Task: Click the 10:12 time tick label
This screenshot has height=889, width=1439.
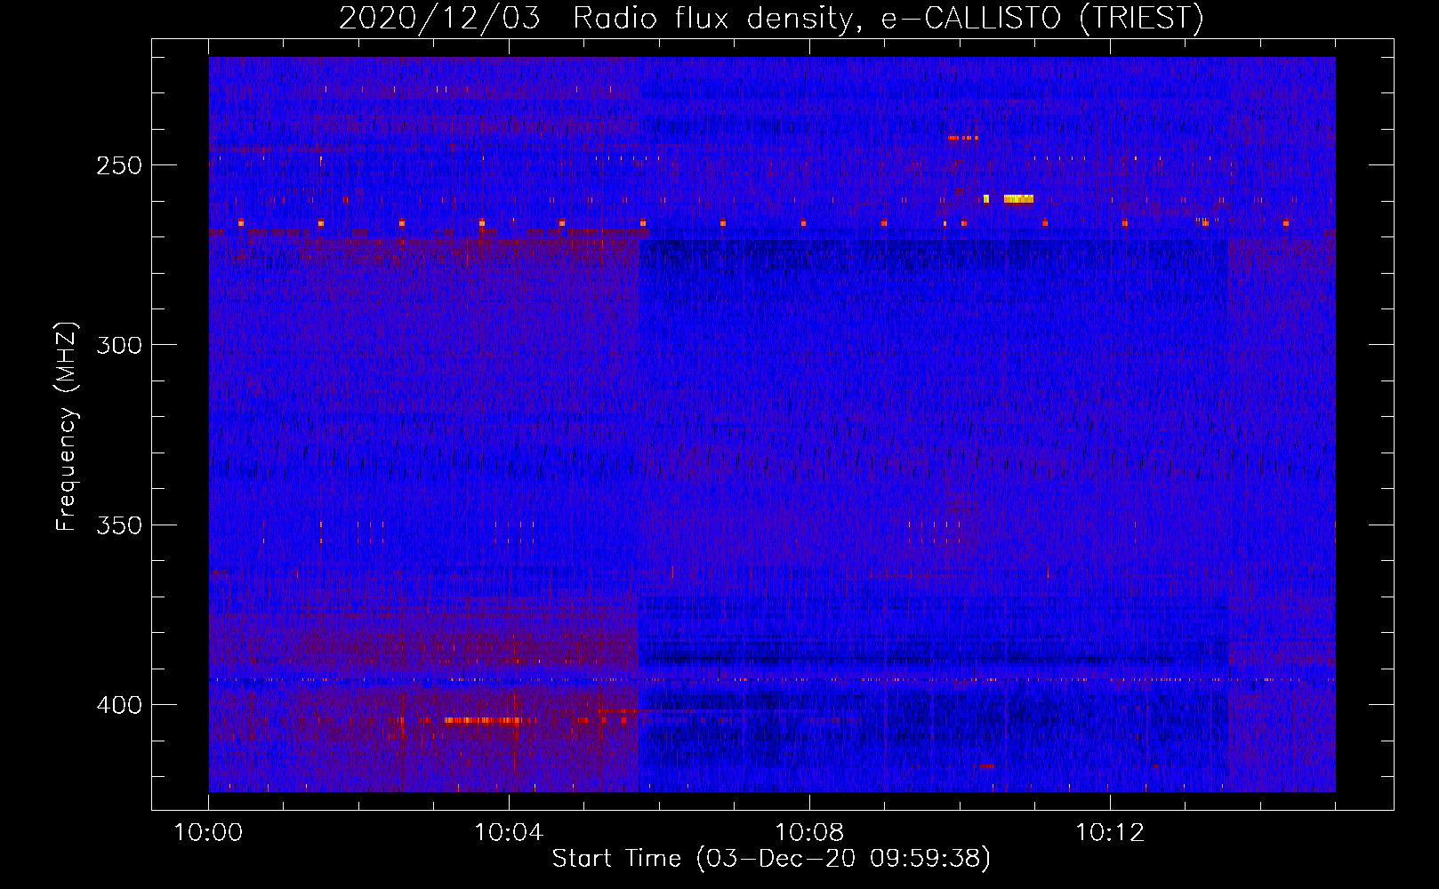Action: pyautogui.click(x=1110, y=833)
